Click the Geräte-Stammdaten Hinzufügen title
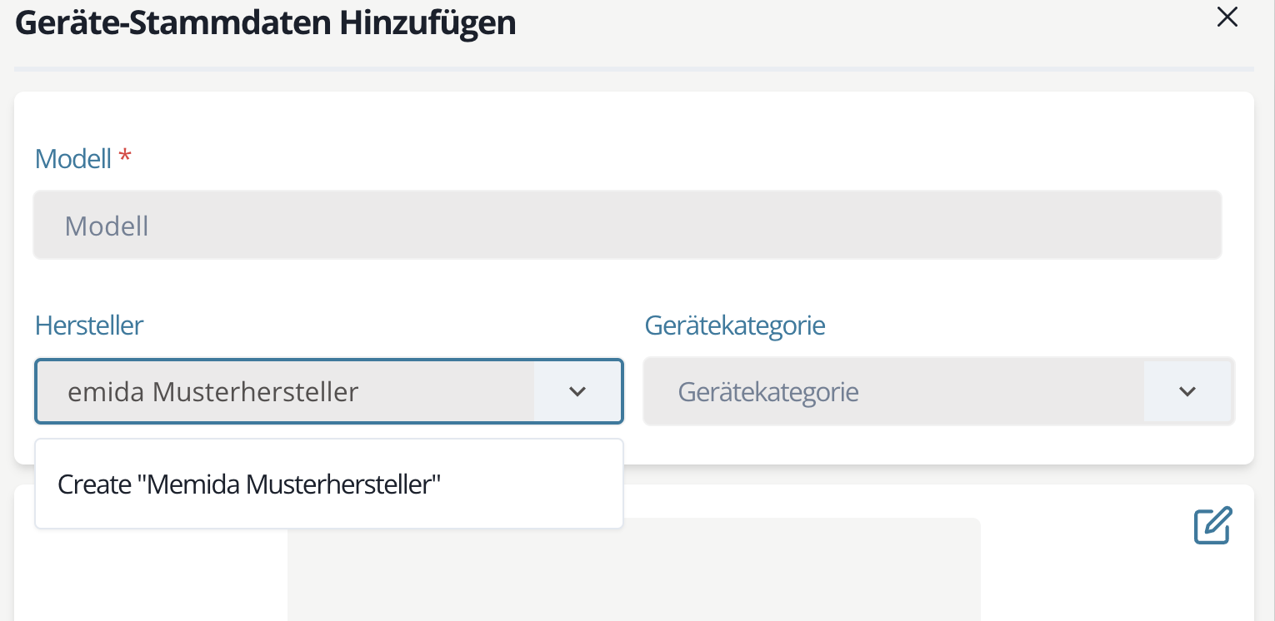Screen dimensions: 1275x621 pos(266,22)
